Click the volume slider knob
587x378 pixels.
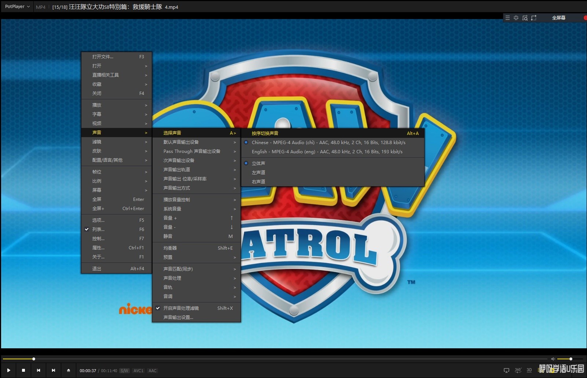pyautogui.click(x=571, y=359)
